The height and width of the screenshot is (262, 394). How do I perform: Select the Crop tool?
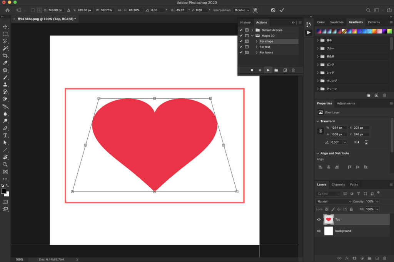point(5,55)
